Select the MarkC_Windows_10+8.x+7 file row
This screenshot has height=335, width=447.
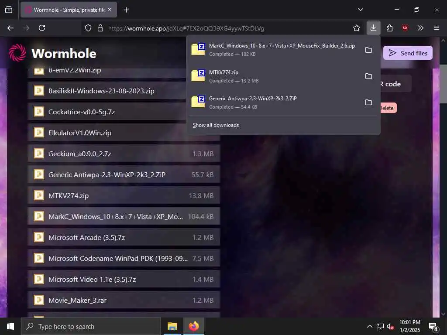(124, 216)
